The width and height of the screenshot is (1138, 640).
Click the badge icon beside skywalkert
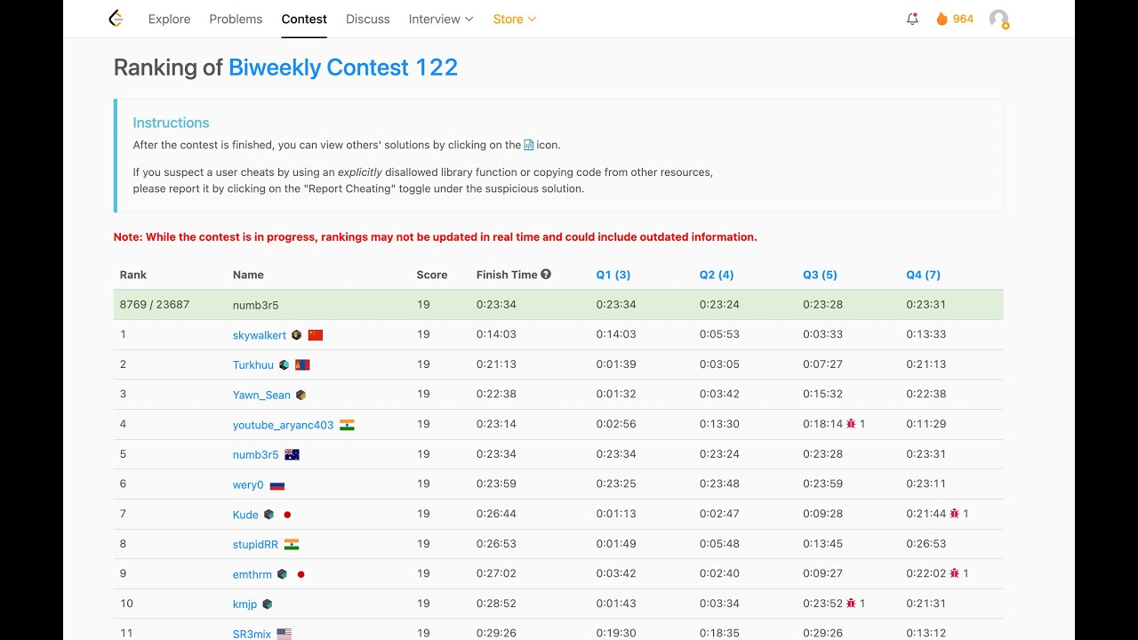(297, 335)
